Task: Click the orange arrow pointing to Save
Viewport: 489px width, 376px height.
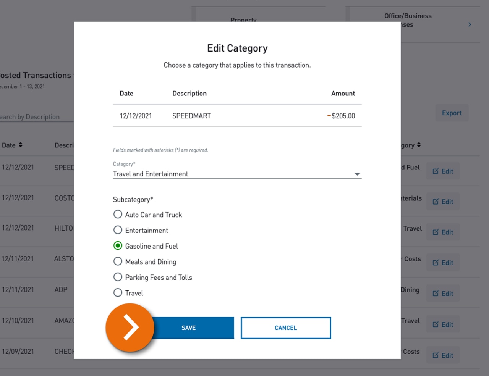Action: click(x=130, y=328)
